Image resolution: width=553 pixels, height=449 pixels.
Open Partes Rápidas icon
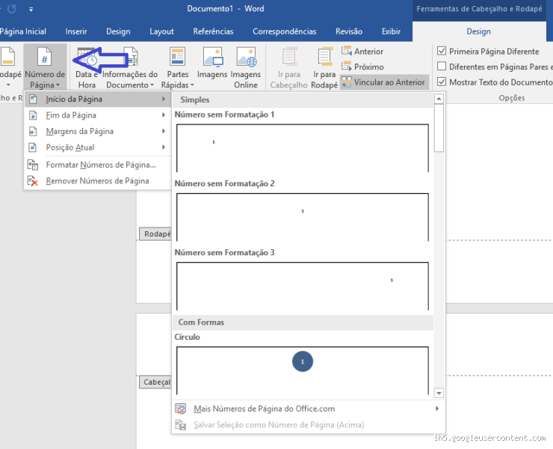tap(177, 58)
